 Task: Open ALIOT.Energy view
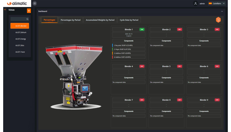[x=21, y=39]
